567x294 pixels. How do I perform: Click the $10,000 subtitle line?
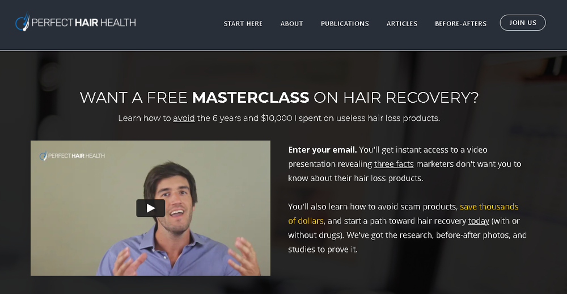coord(279,119)
